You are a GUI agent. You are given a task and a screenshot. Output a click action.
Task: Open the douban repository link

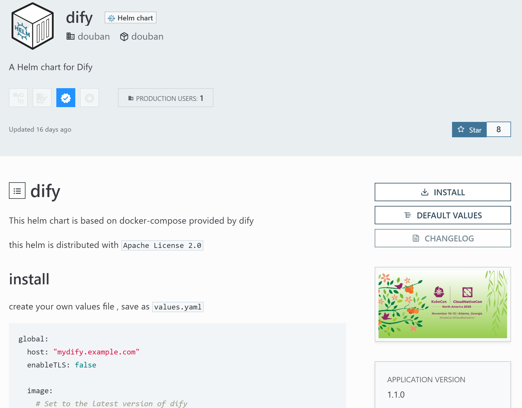click(x=142, y=36)
